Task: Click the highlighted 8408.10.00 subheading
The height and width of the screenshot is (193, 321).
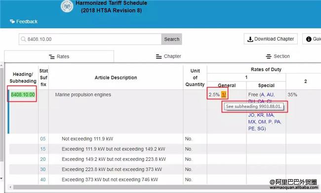Action: (x=23, y=95)
